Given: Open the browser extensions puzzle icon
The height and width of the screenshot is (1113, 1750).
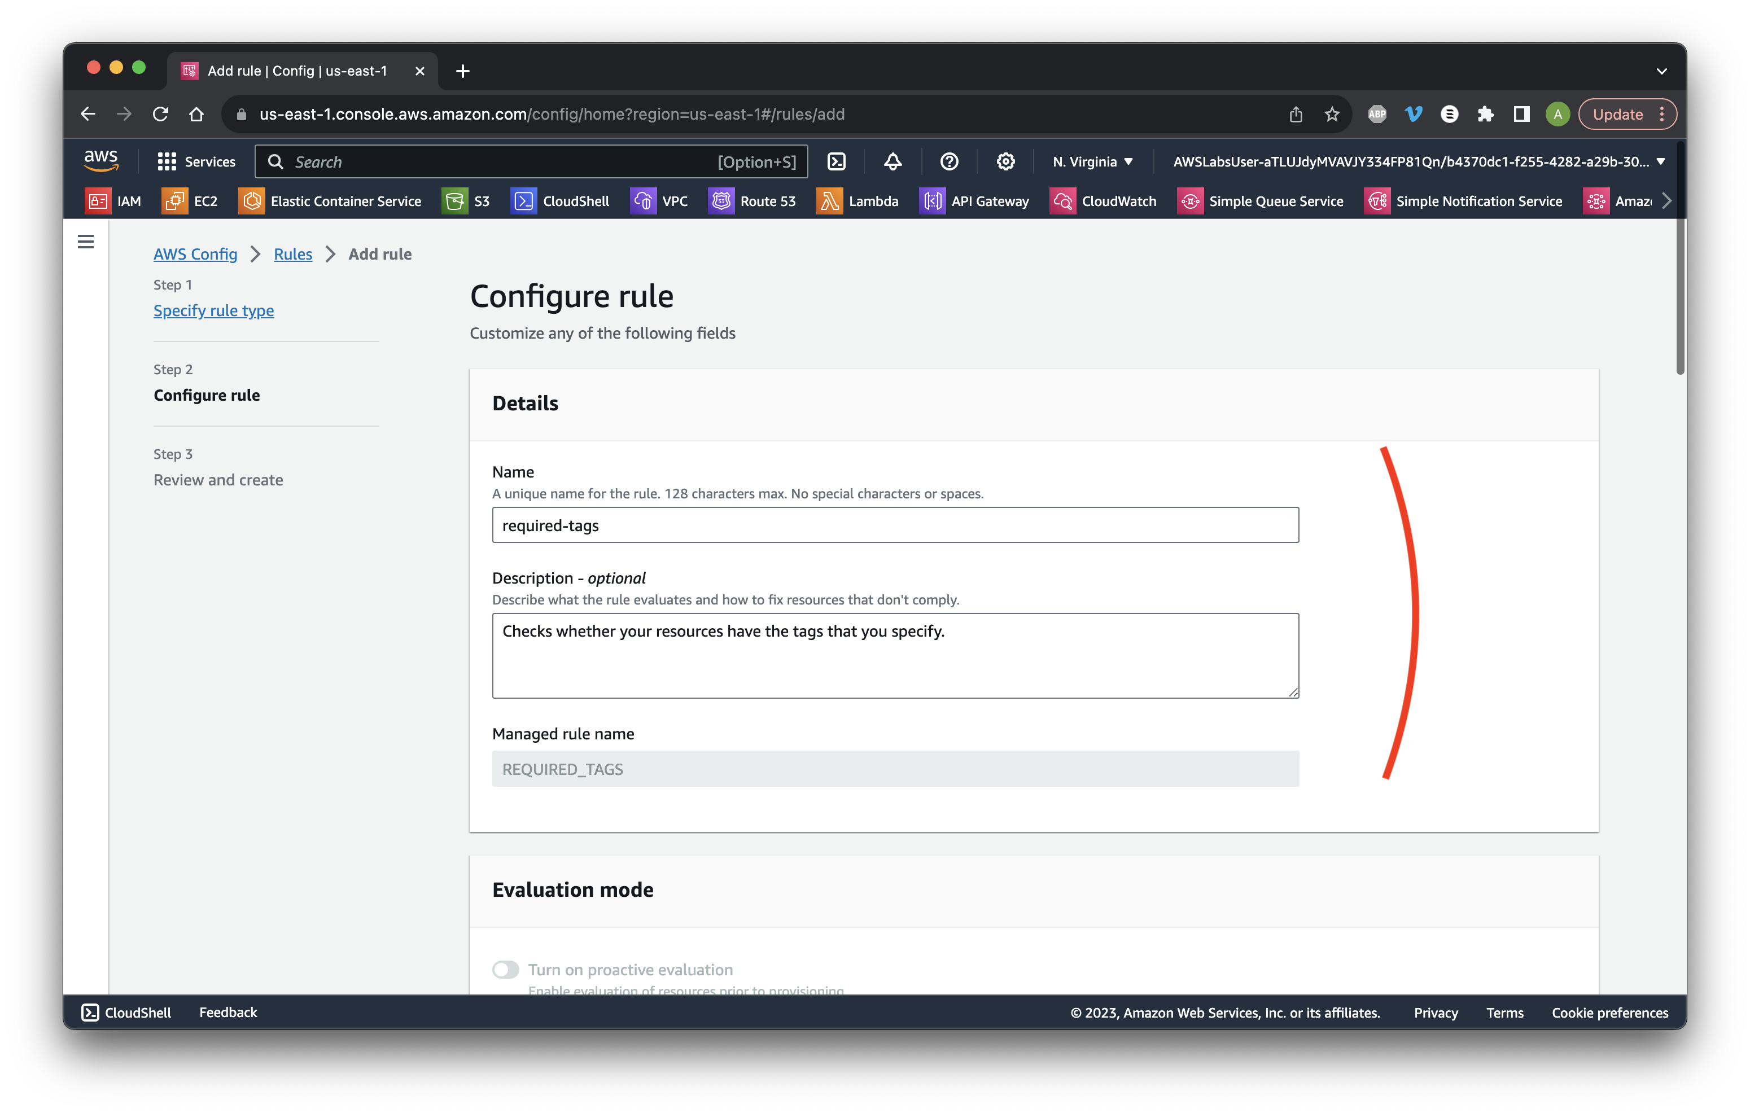Looking at the screenshot, I should tap(1485, 114).
